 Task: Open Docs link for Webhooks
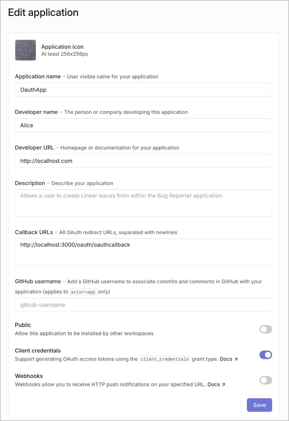coord(213,385)
